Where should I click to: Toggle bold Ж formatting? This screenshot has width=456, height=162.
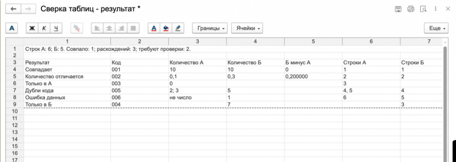tap(32, 28)
